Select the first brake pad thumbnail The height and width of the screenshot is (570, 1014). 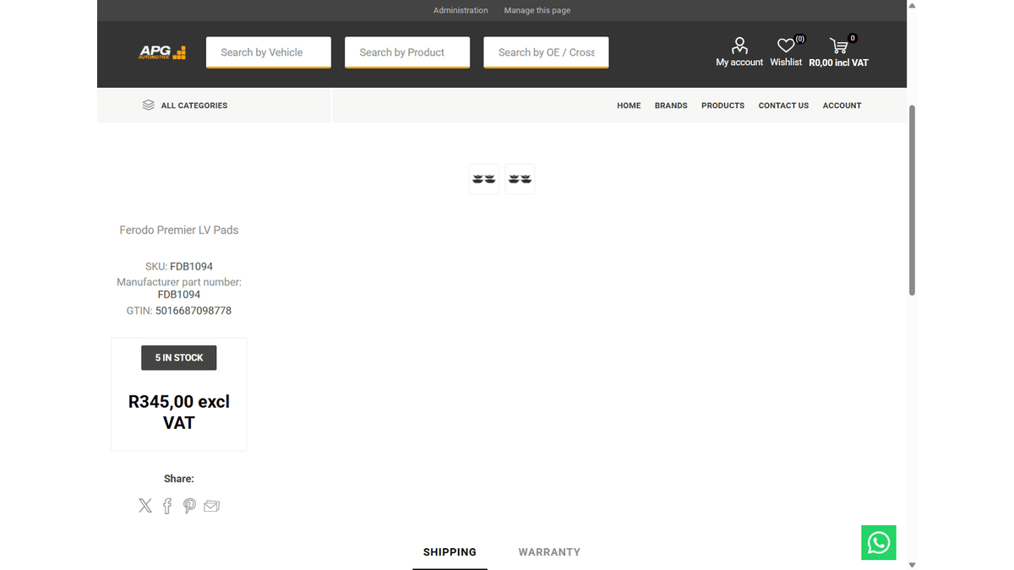tap(484, 179)
